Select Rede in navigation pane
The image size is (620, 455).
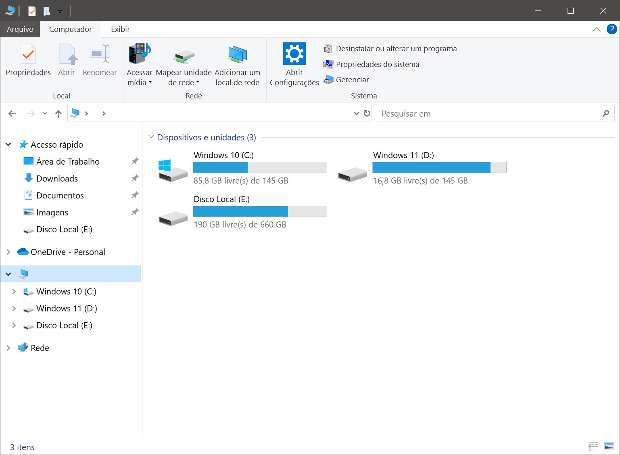point(34,348)
